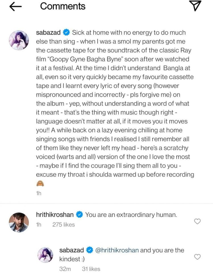Tap the Comments header title
213x276 pixels.
(x=63, y=7)
